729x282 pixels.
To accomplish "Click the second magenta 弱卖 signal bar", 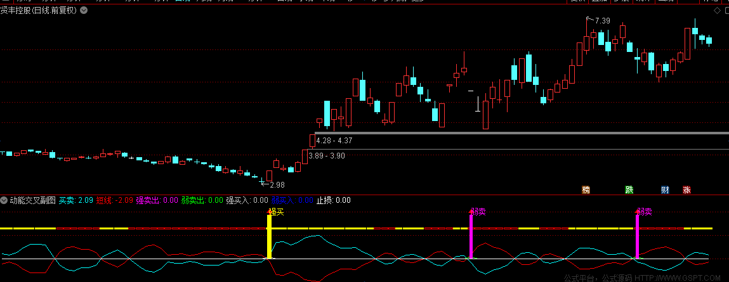I will pyautogui.click(x=638, y=236).
